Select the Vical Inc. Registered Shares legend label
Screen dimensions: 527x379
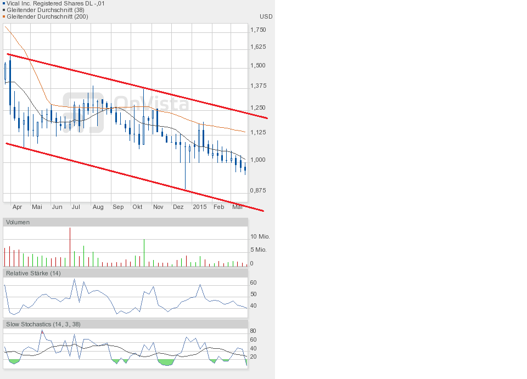[55, 3]
